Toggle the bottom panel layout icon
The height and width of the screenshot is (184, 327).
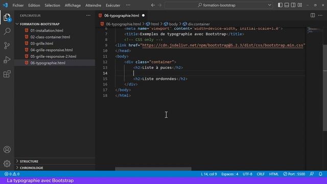(x=287, y=5)
